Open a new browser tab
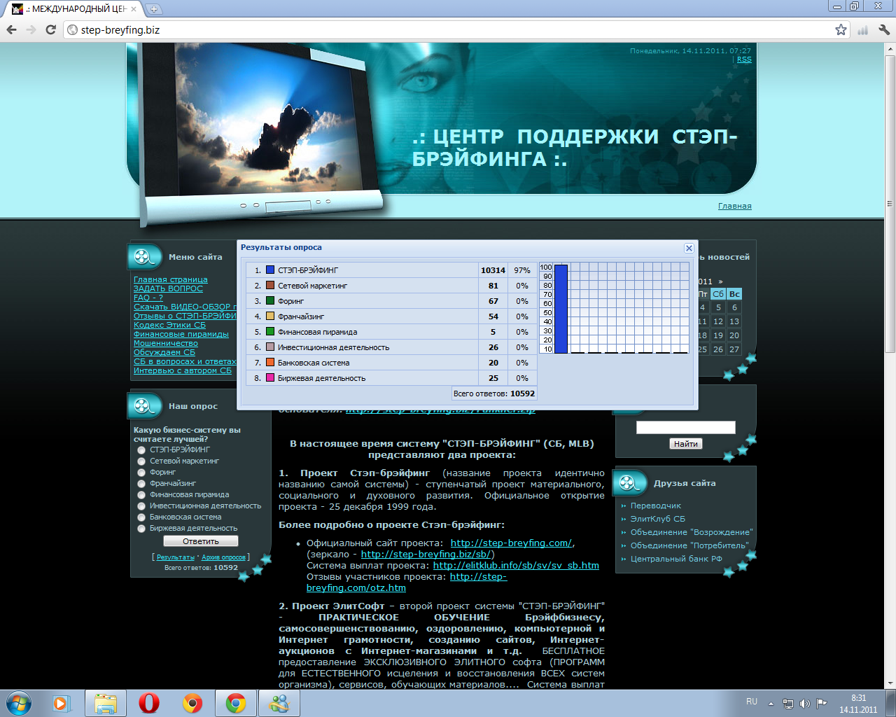 pos(154,9)
